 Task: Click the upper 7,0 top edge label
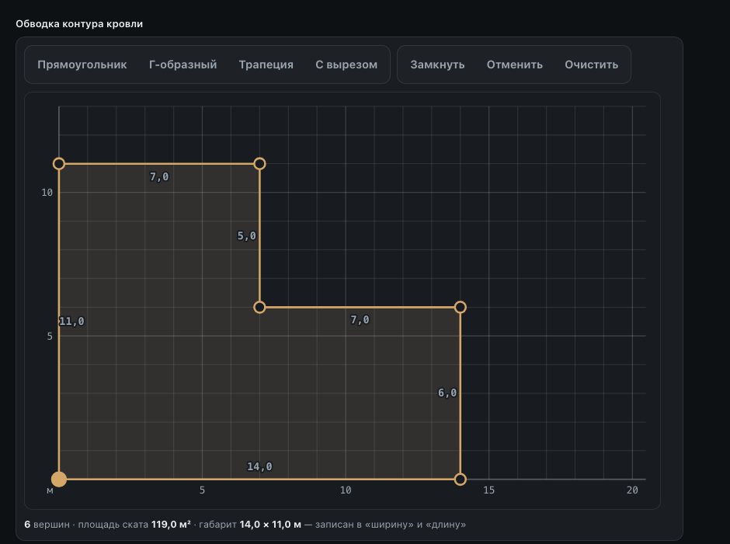(159, 176)
